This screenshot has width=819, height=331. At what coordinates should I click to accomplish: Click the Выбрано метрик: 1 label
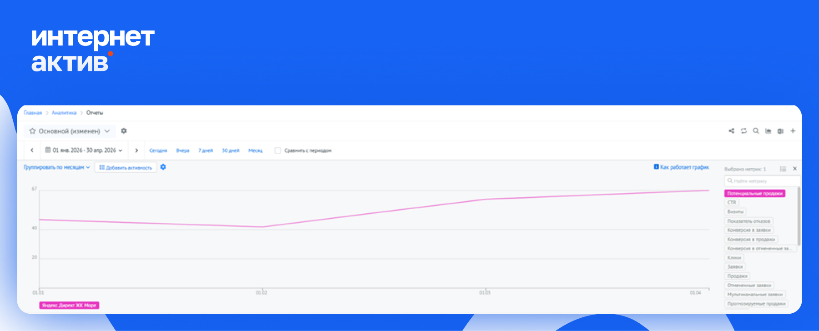coord(745,169)
